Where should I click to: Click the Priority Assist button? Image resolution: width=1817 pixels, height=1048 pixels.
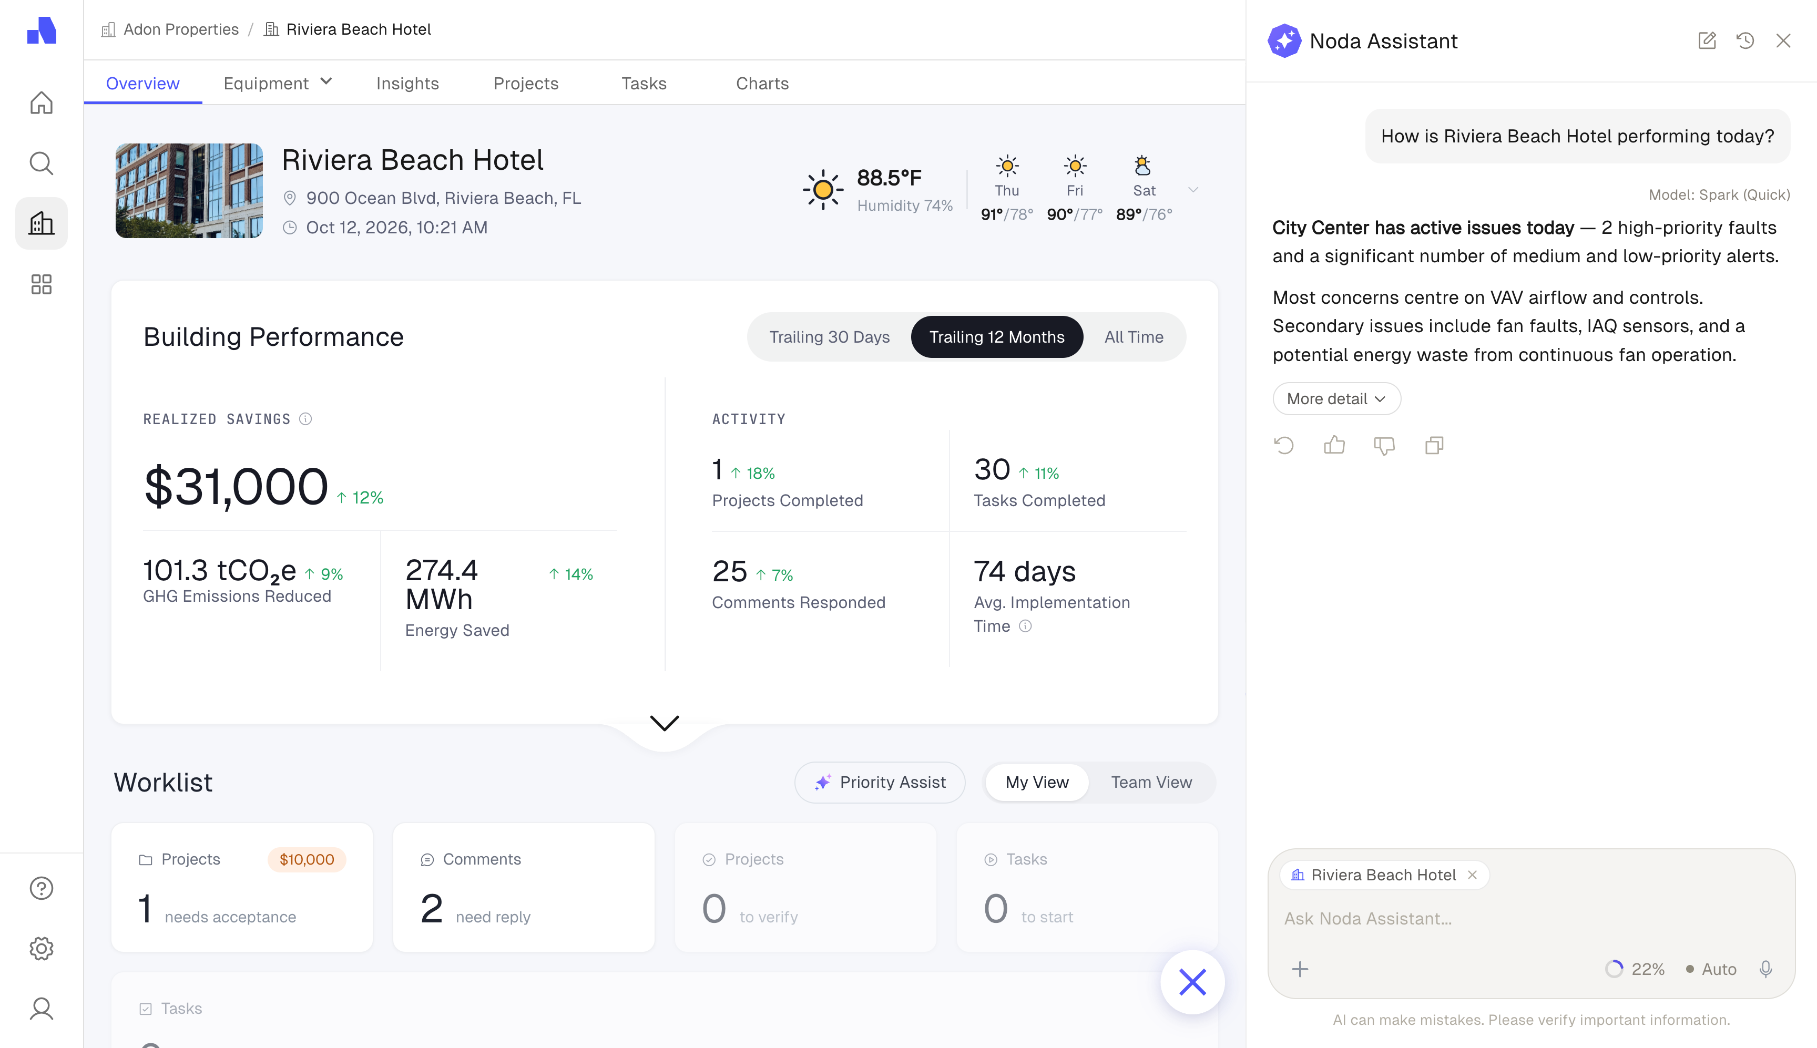tap(880, 783)
